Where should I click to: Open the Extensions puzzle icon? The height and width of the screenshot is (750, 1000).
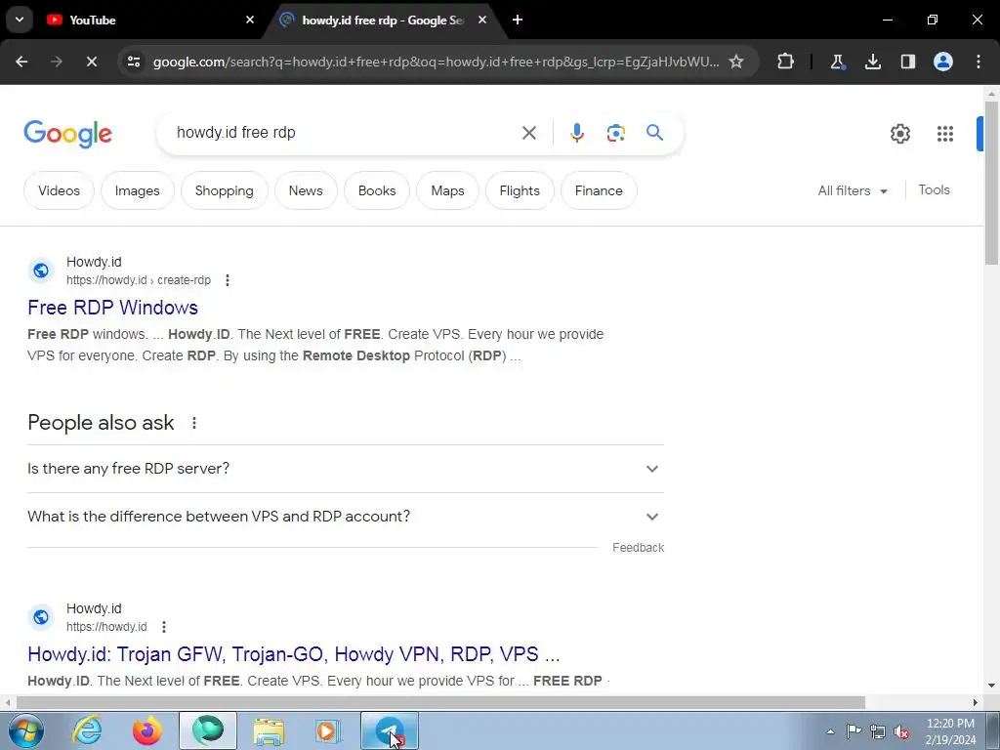(786, 62)
